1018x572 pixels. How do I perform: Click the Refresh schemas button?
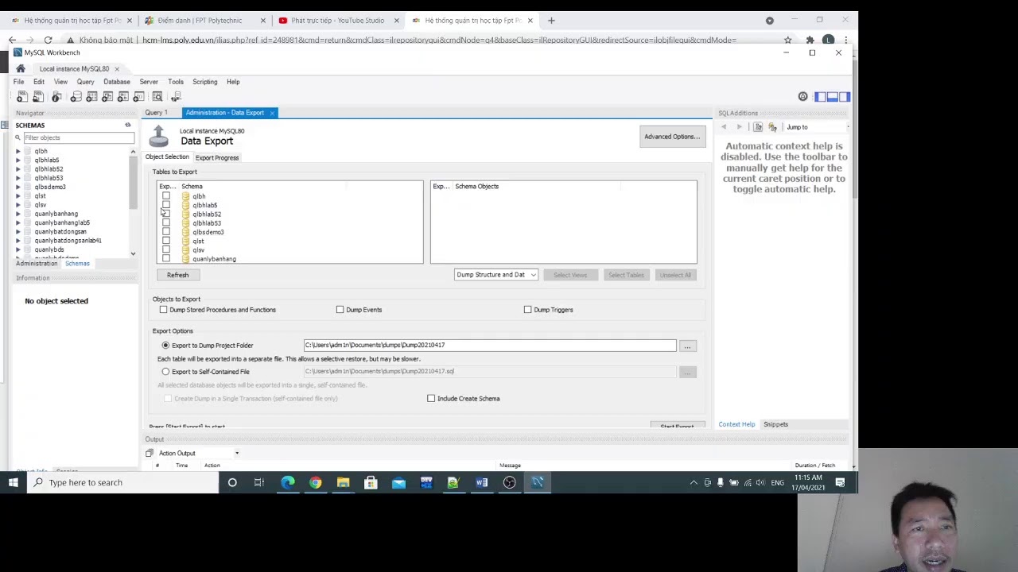[177, 275]
